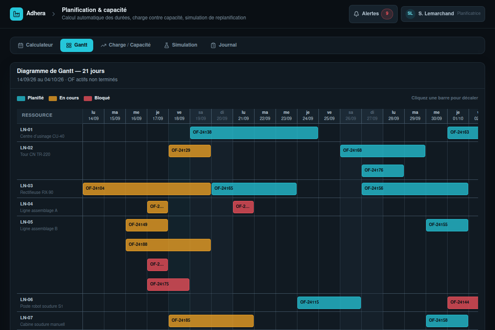Image resolution: width=495 pixels, height=330 pixels.
Task: Click the red blocked bar on LN-04
Action: click(243, 207)
